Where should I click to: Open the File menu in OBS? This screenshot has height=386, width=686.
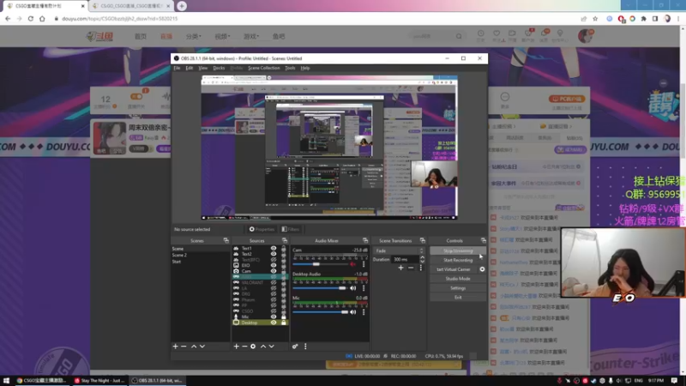pyautogui.click(x=177, y=68)
